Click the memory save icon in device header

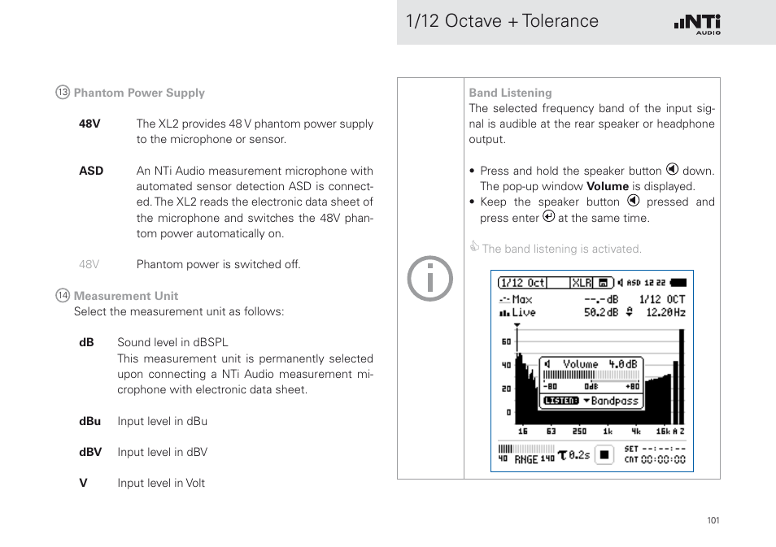[x=603, y=283]
